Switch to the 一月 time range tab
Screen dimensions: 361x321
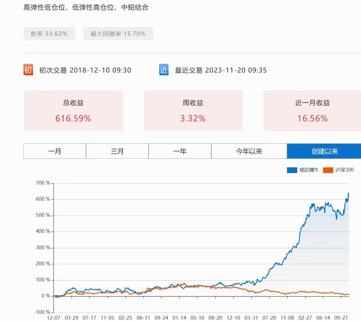(x=55, y=151)
